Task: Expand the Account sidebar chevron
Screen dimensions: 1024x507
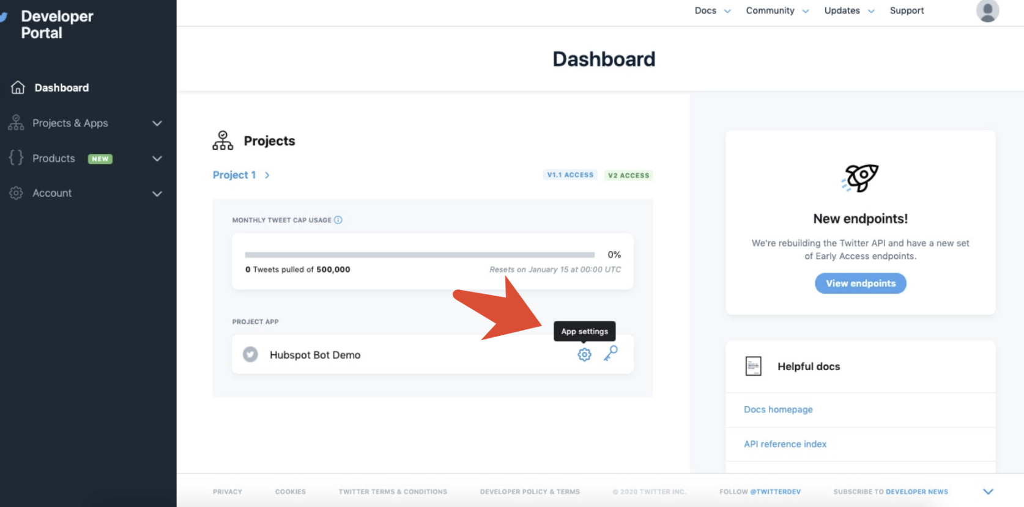Action: point(157,194)
